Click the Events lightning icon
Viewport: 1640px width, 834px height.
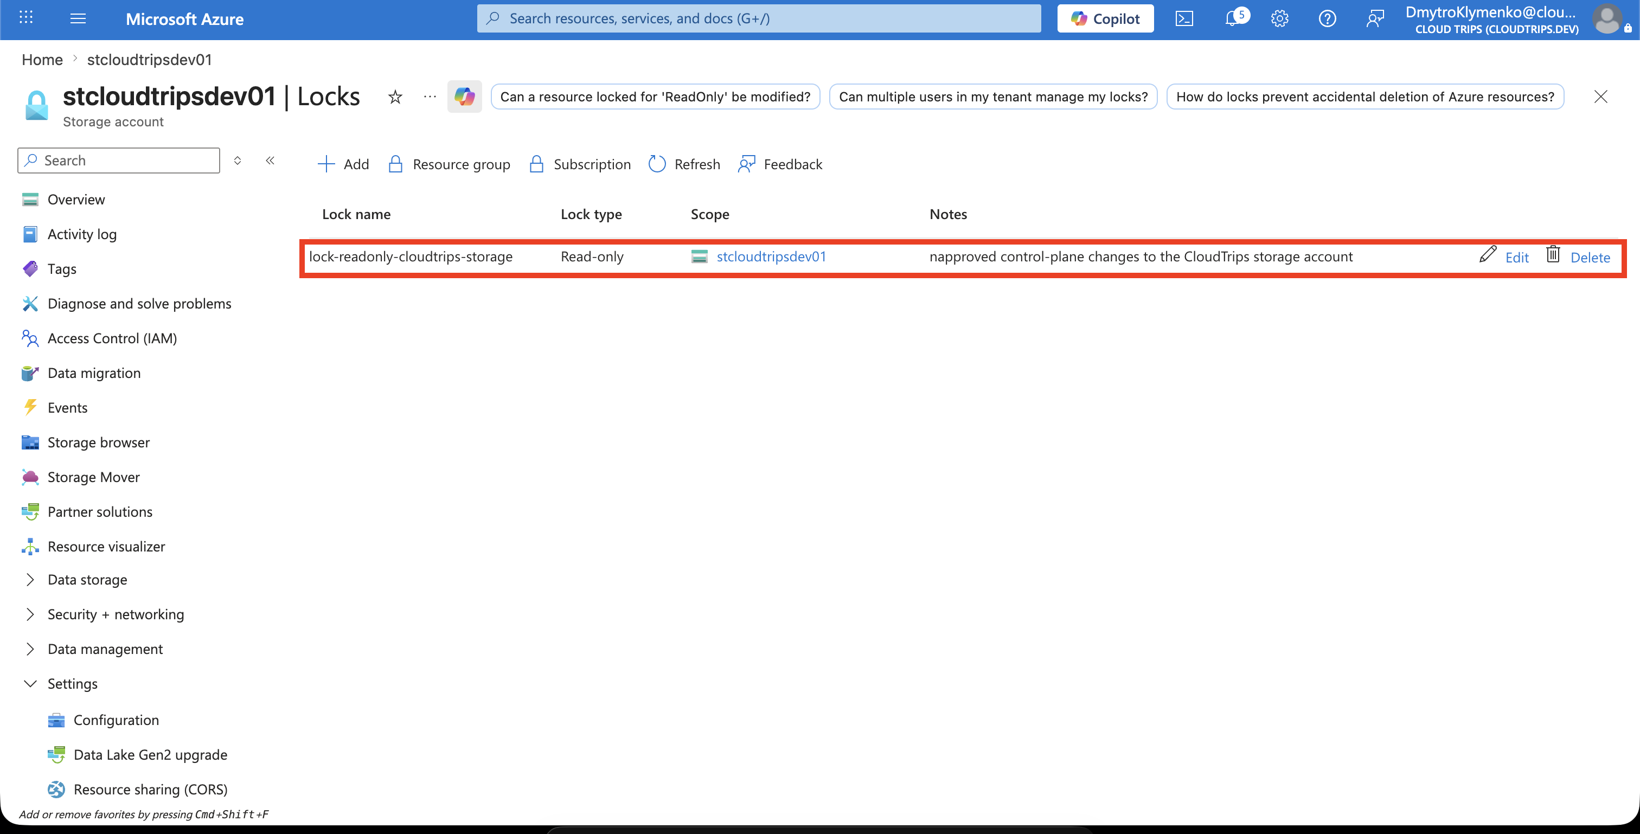30,407
